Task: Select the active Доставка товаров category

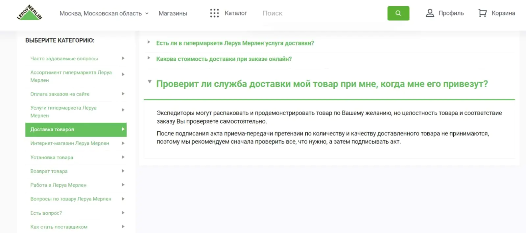Action: [x=76, y=130]
